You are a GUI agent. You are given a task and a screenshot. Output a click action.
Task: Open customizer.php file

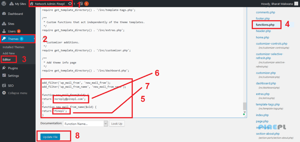265,73
